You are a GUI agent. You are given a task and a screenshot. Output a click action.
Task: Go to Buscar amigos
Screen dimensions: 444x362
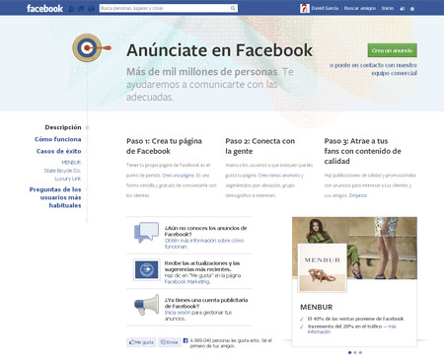360,8
